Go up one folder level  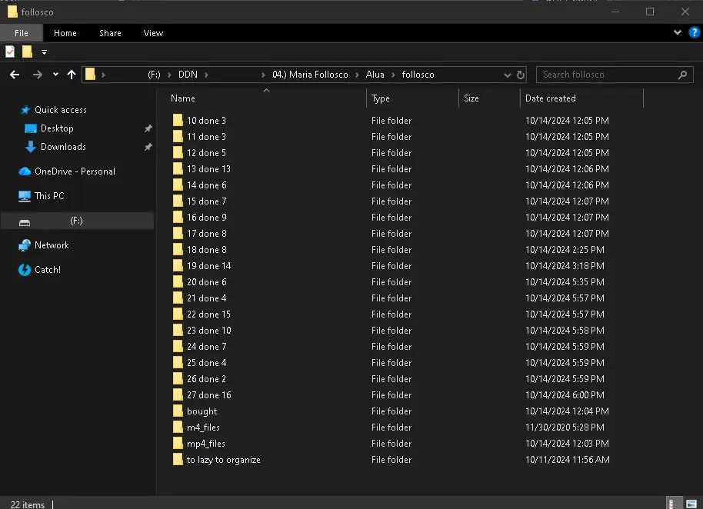[x=72, y=75]
